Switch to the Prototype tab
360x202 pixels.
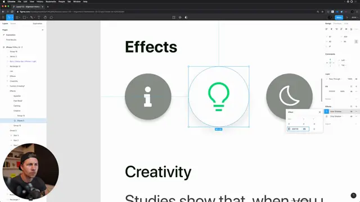point(337,24)
